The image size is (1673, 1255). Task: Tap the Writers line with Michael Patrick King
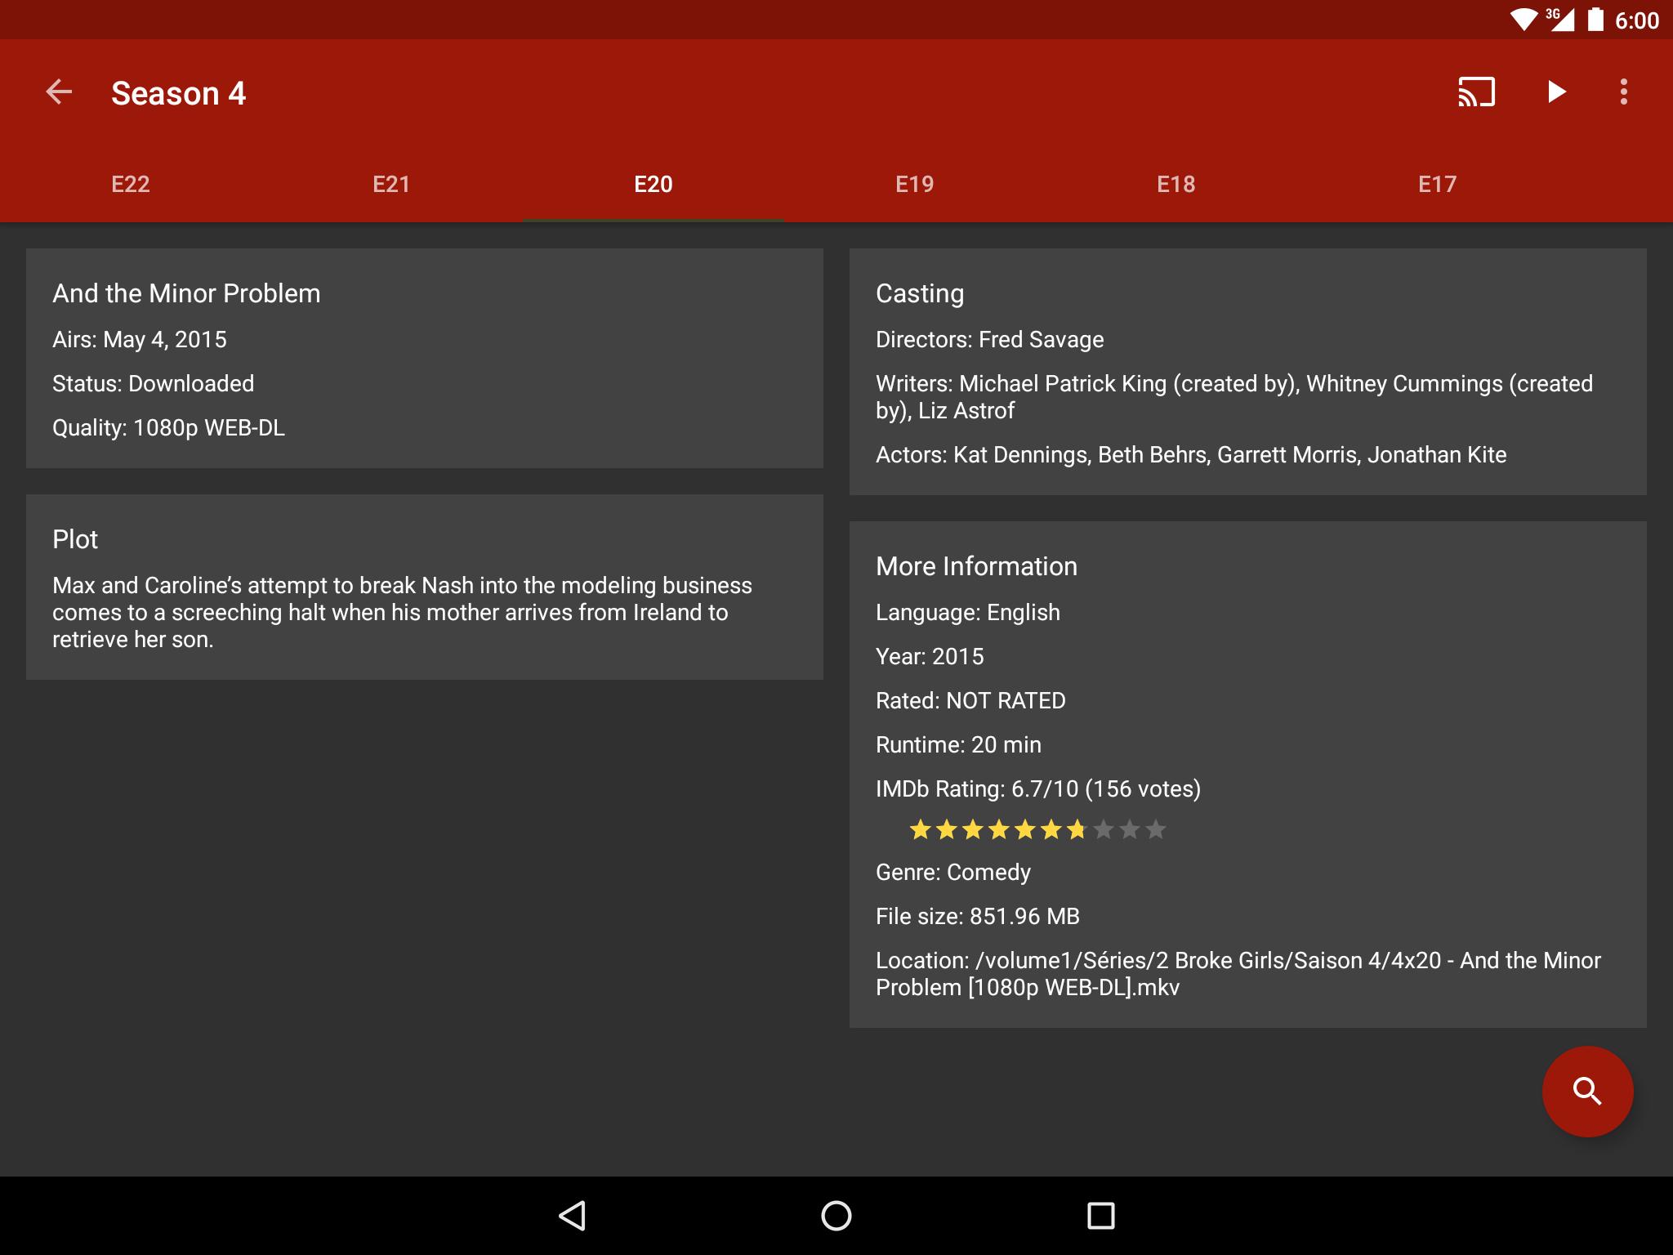[1234, 397]
